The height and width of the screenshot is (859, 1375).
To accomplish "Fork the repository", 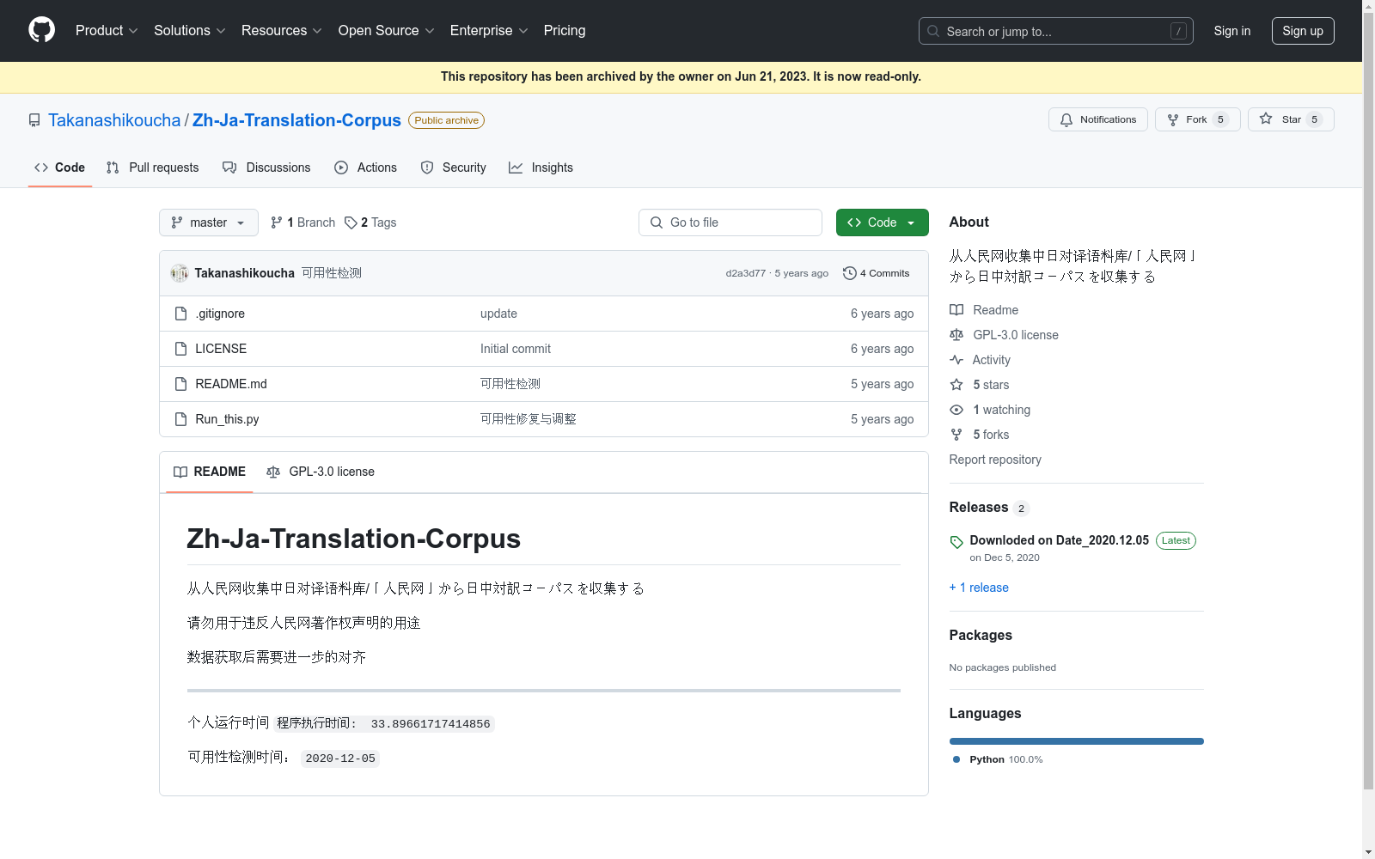I will pyautogui.click(x=1198, y=119).
